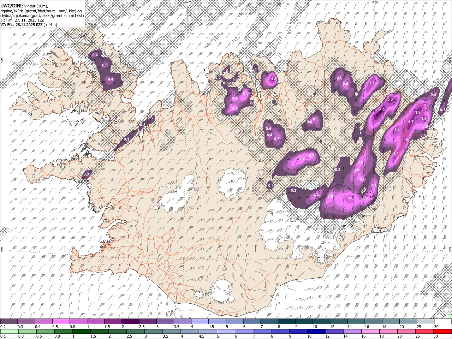Click the "1.7" snowfall value on the map

[x=411, y=122]
